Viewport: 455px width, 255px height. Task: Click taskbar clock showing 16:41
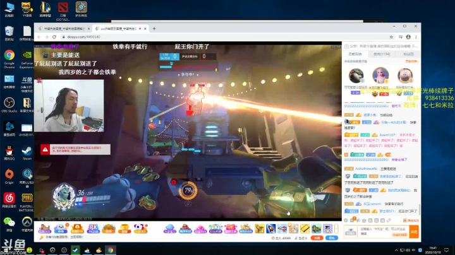click(x=433, y=250)
